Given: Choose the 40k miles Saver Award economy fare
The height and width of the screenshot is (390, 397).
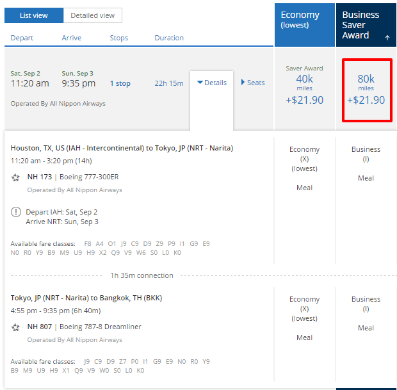Looking at the screenshot, I should [x=305, y=85].
